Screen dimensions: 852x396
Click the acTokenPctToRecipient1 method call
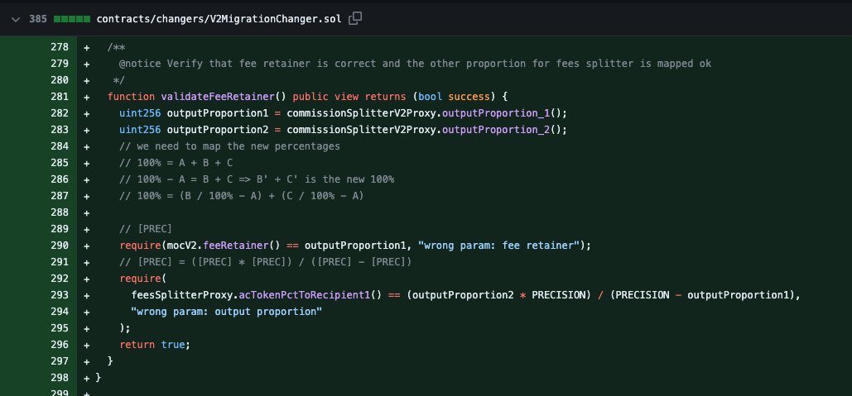click(305, 295)
